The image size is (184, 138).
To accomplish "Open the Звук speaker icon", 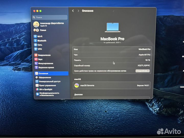I will 36,59.
